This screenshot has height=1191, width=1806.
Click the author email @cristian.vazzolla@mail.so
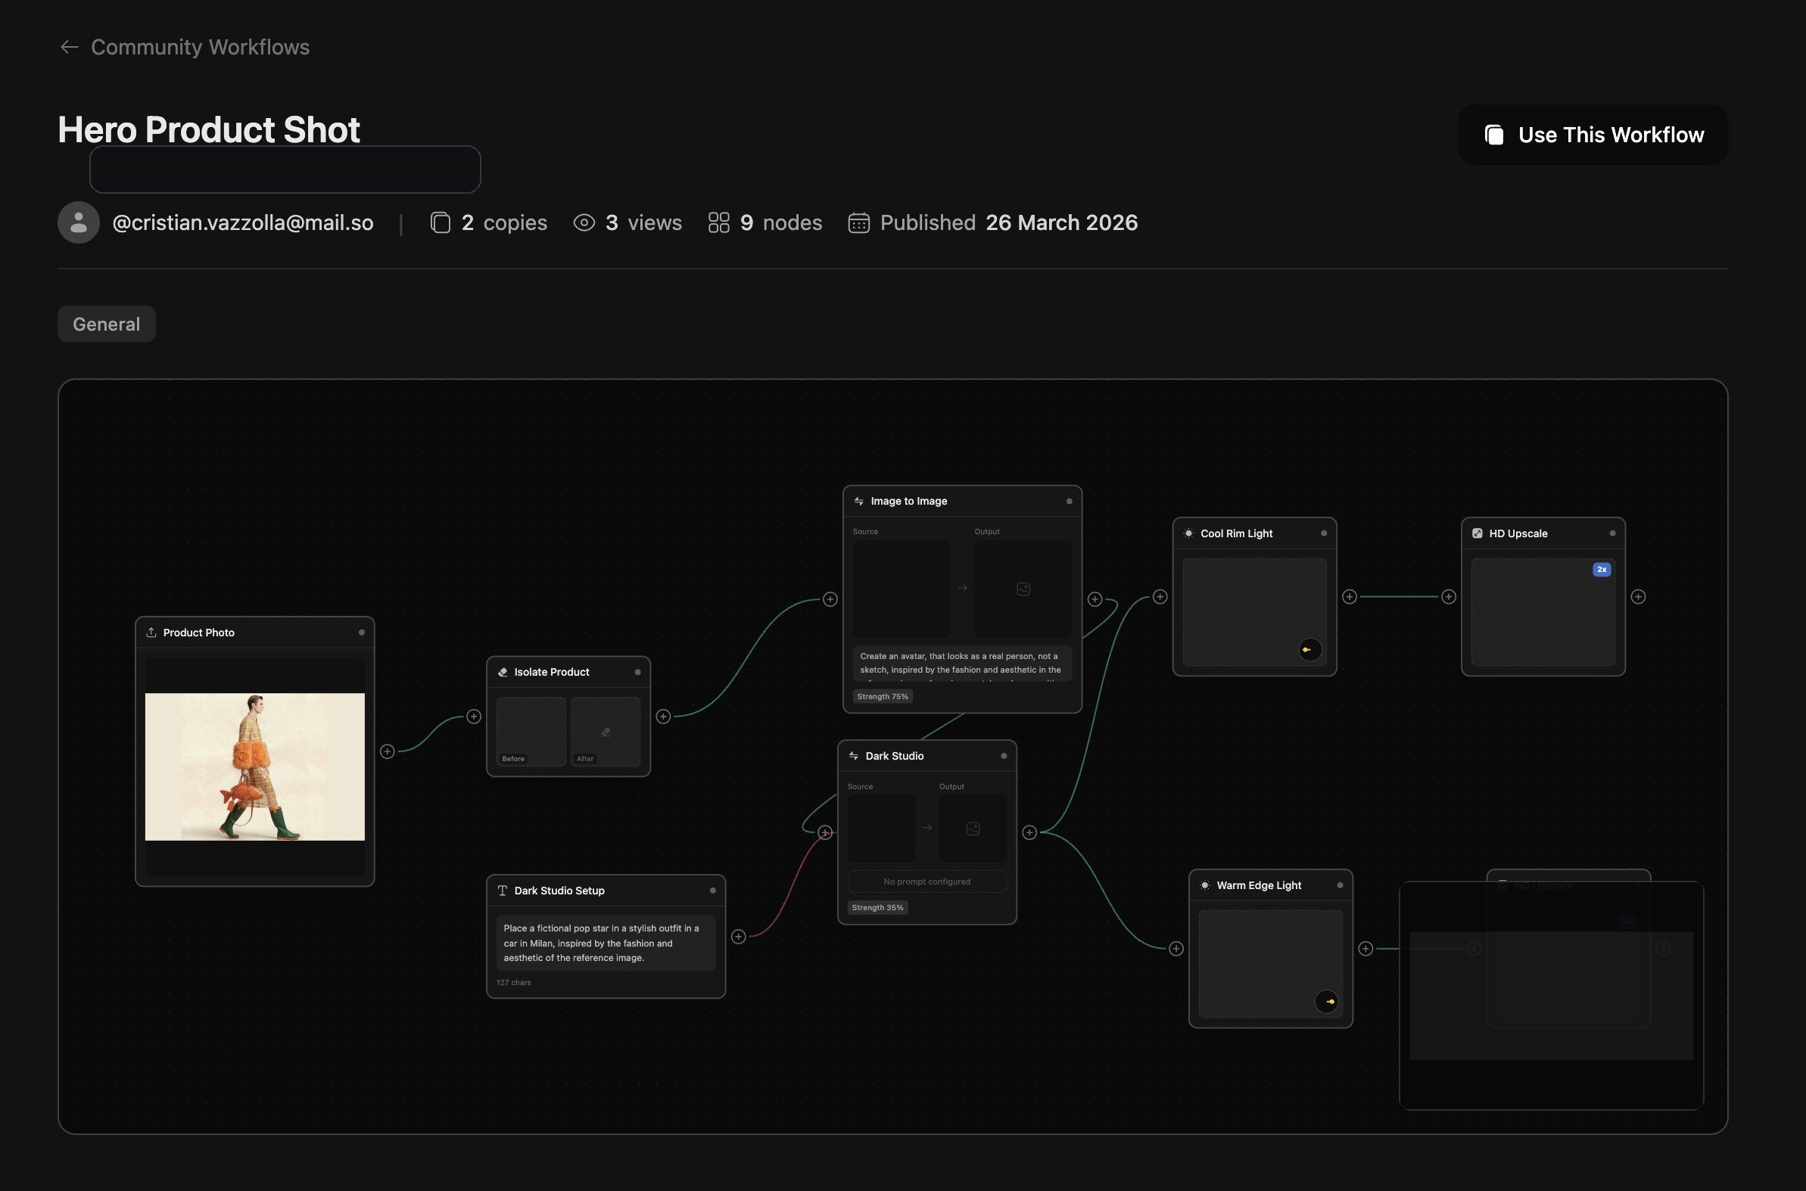[242, 222]
